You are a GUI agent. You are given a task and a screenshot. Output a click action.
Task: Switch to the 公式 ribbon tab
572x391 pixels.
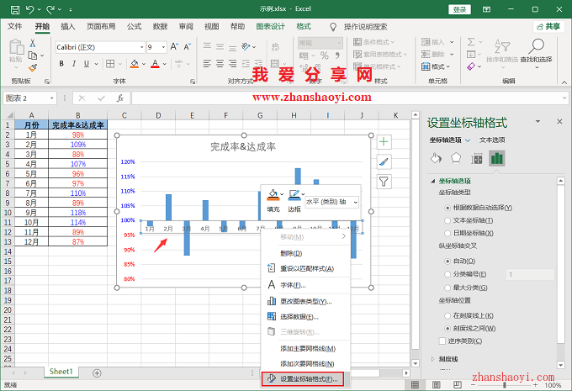click(x=134, y=26)
